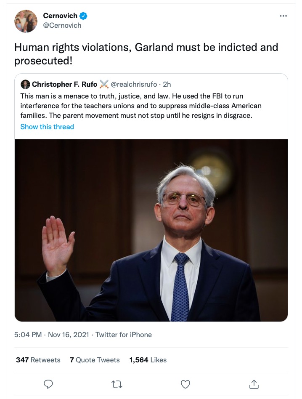
Task: Click the quoted Rufo tweet card
Action: coord(151,107)
